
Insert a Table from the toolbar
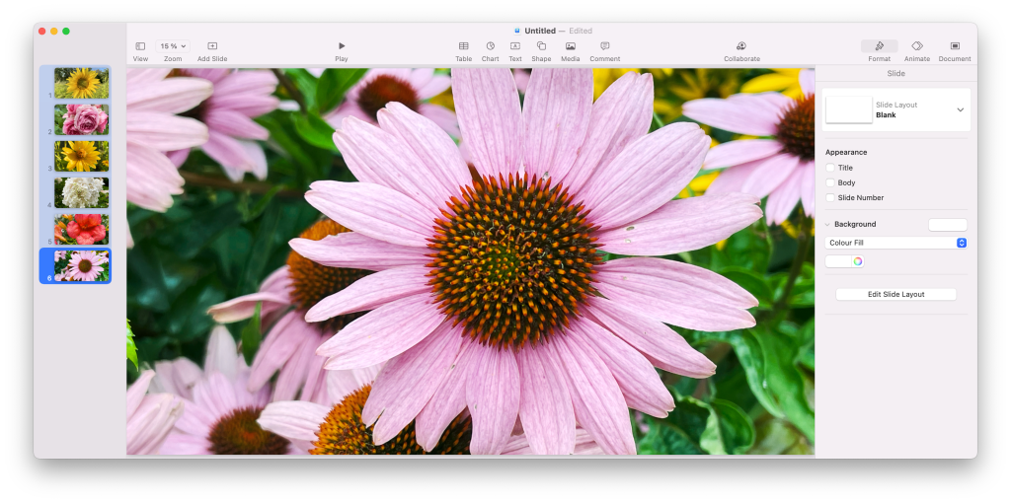[464, 46]
